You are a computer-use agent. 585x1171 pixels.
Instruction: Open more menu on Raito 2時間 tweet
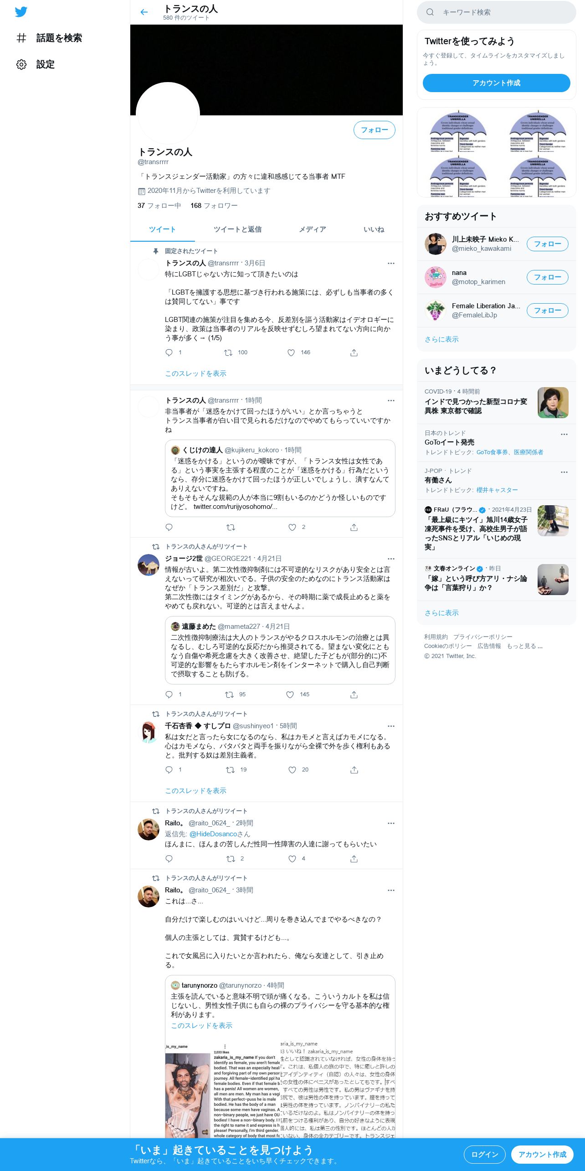391,823
